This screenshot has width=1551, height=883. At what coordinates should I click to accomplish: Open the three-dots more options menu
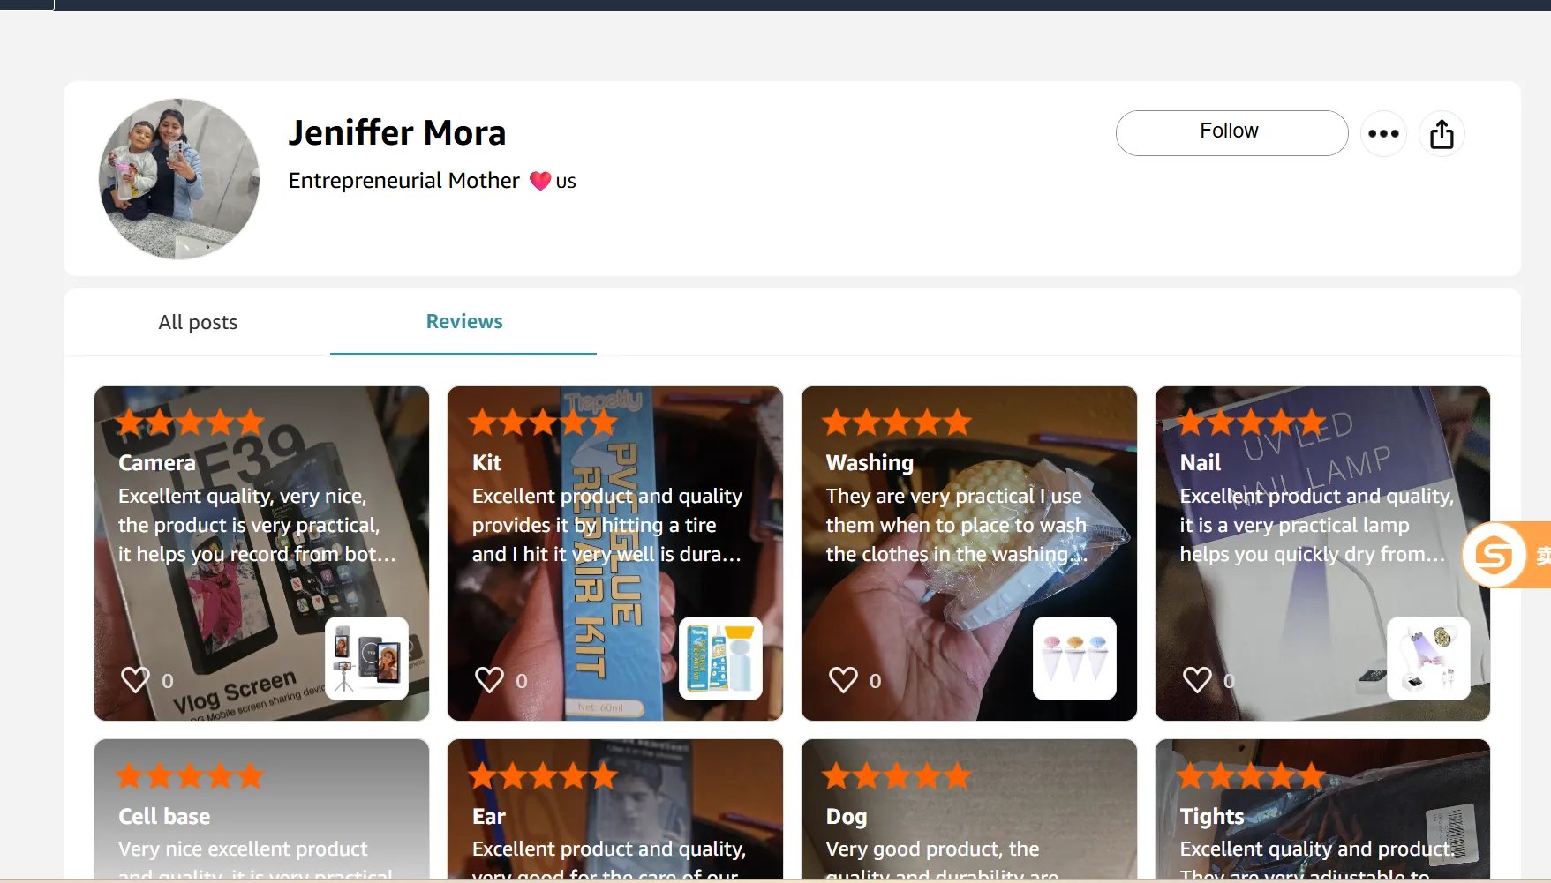1383,134
